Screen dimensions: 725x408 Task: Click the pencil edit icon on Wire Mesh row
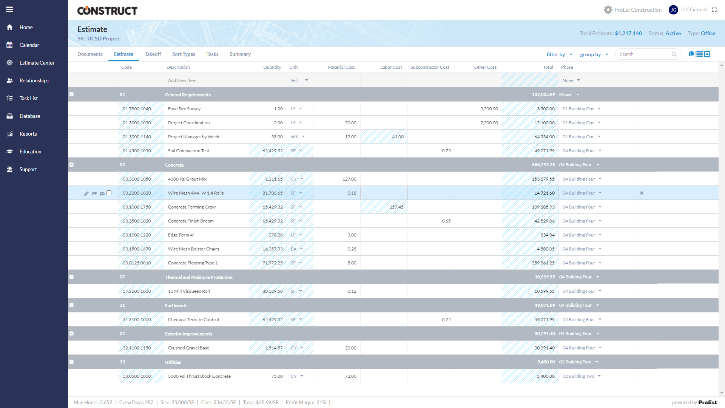[x=86, y=193]
